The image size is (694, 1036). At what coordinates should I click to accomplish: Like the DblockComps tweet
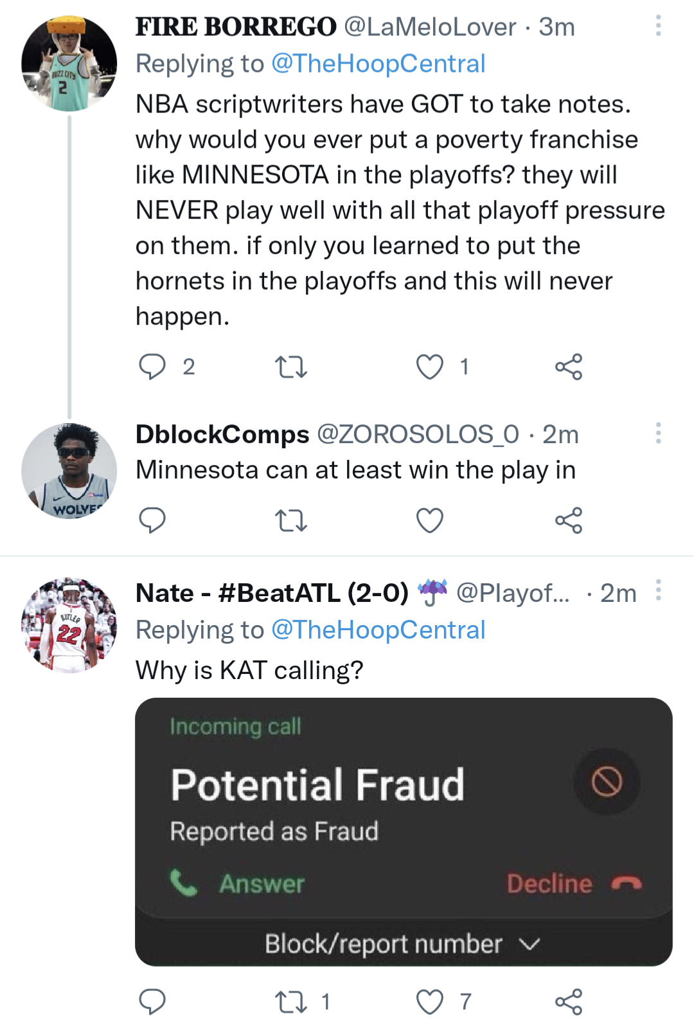[x=430, y=520]
